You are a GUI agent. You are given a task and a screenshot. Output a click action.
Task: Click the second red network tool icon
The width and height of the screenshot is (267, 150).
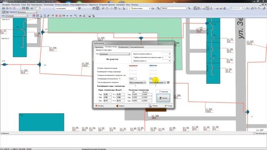[x=37, y=16]
